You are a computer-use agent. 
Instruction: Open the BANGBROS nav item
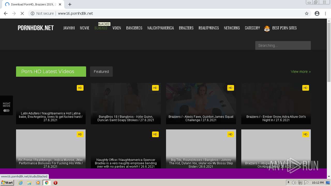[134, 28]
